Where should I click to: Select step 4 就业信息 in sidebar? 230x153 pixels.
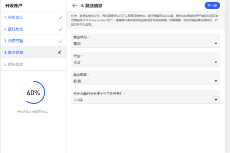[x=34, y=53]
